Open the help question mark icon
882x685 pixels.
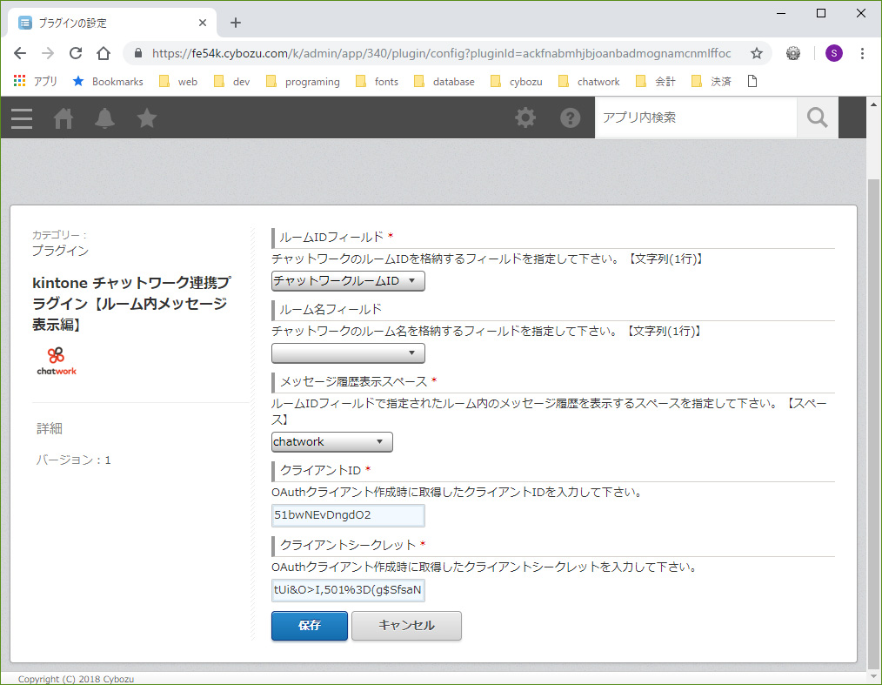[570, 118]
